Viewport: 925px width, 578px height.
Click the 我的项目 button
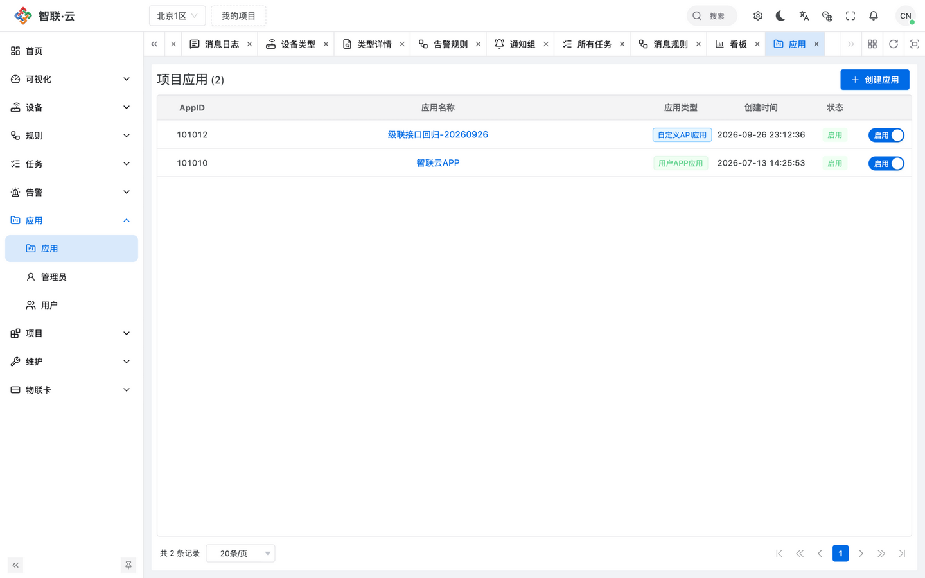tap(238, 16)
